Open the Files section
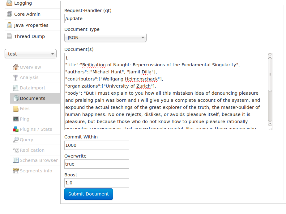The height and width of the screenshot is (214, 286). [x=25, y=109]
